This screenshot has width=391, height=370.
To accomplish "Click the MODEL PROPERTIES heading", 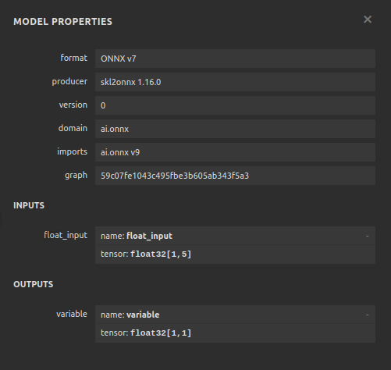I will [x=62, y=22].
